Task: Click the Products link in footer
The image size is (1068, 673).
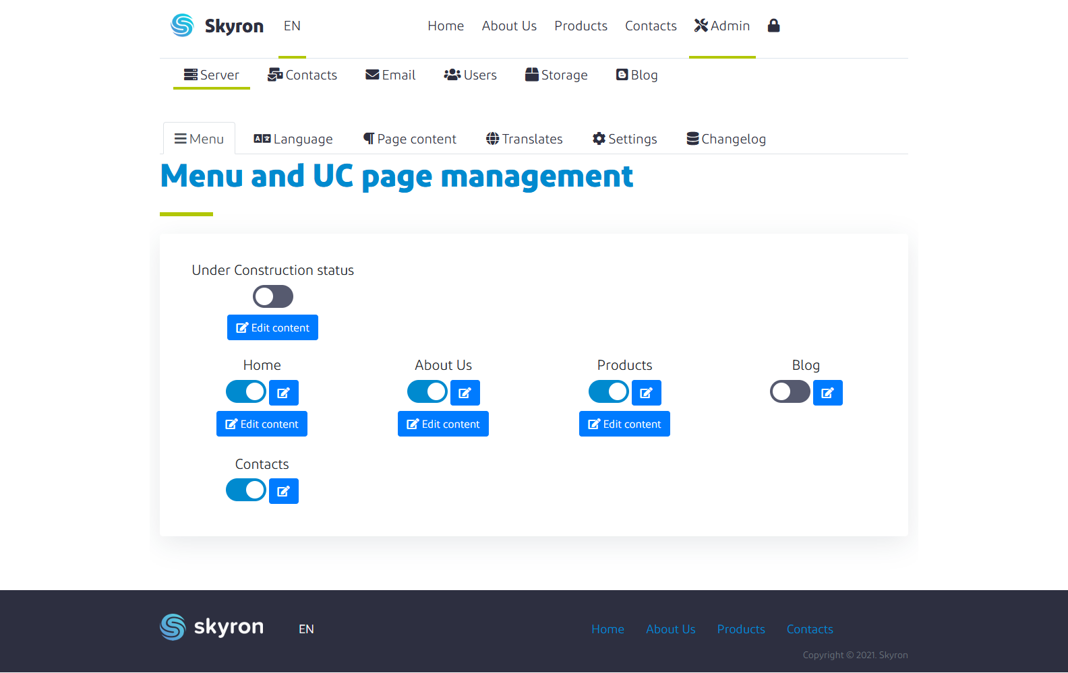Action: click(x=741, y=629)
